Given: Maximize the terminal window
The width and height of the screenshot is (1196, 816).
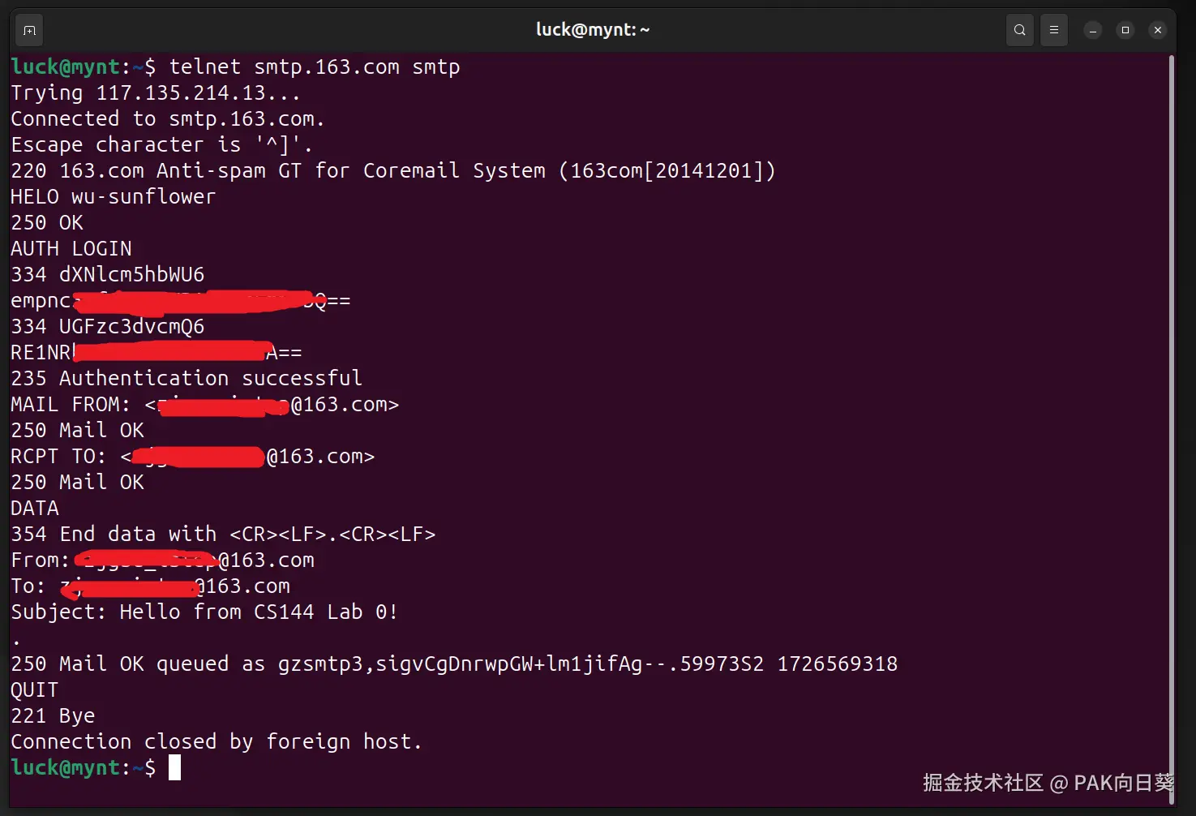Looking at the screenshot, I should point(1125,30).
